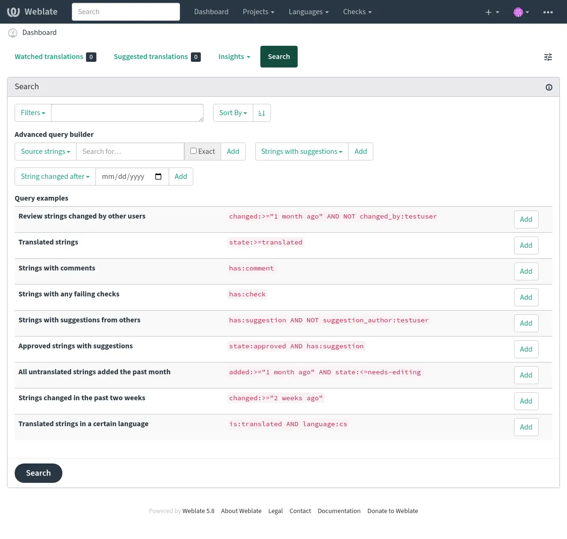Screen dimensions: 567x539
Task: Add the source strings search term
Action: tap(233, 152)
